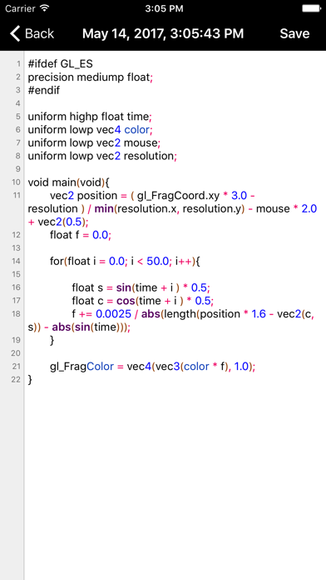The height and width of the screenshot is (580, 326).
Task: Click 'uniform highp float time;' line
Action: (x=90, y=117)
